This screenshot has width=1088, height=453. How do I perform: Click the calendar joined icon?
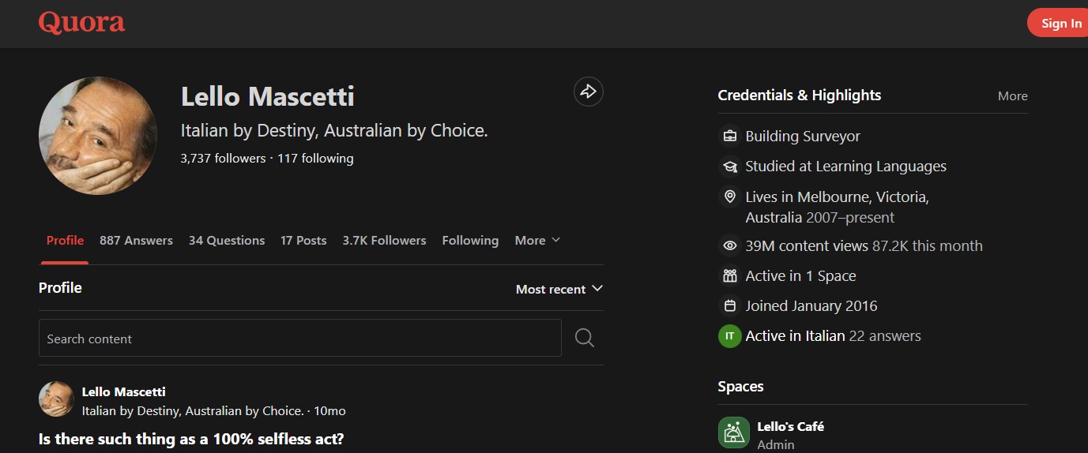click(729, 306)
